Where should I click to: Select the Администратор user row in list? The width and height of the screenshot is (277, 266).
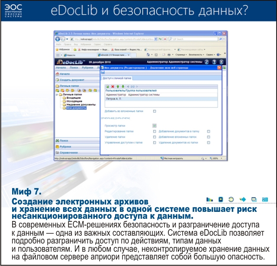(x=161, y=95)
